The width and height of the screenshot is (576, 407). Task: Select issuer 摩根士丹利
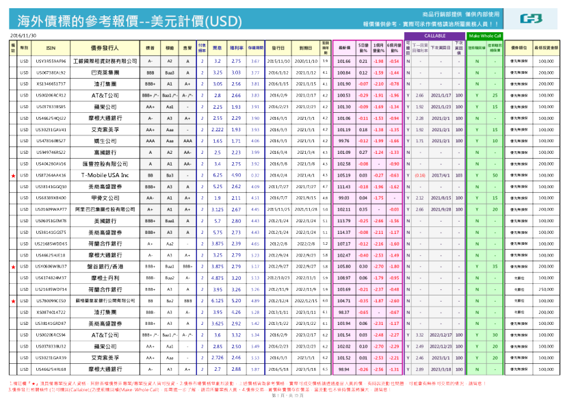click(105, 278)
